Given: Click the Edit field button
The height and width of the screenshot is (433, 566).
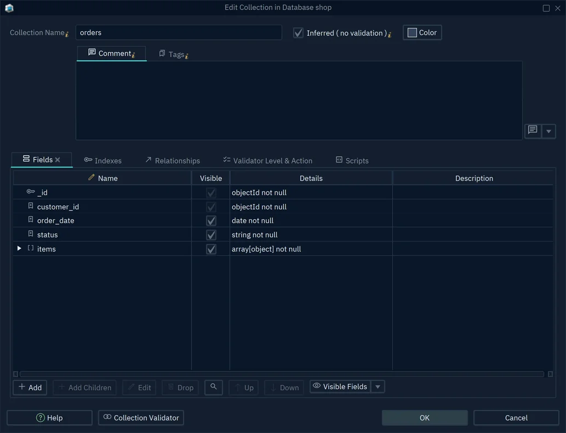Looking at the screenshot, I should tap(139, 388).
